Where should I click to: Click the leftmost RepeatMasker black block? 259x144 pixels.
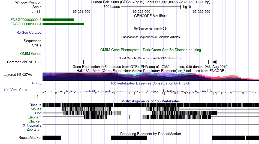point(52,137)
